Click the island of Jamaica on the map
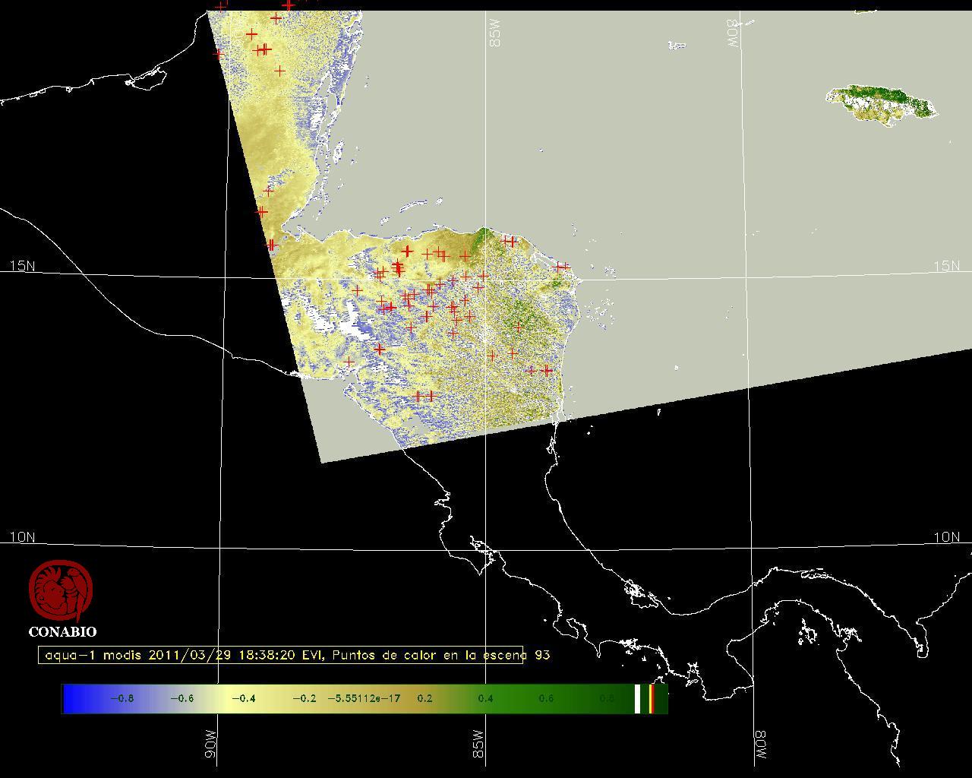The image size is (972, 778). click(881, 104)
